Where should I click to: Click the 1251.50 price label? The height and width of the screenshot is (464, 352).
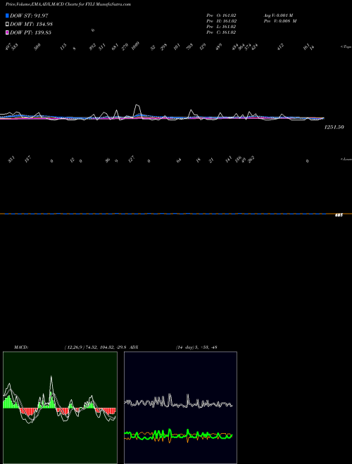[x=334, y=127]
